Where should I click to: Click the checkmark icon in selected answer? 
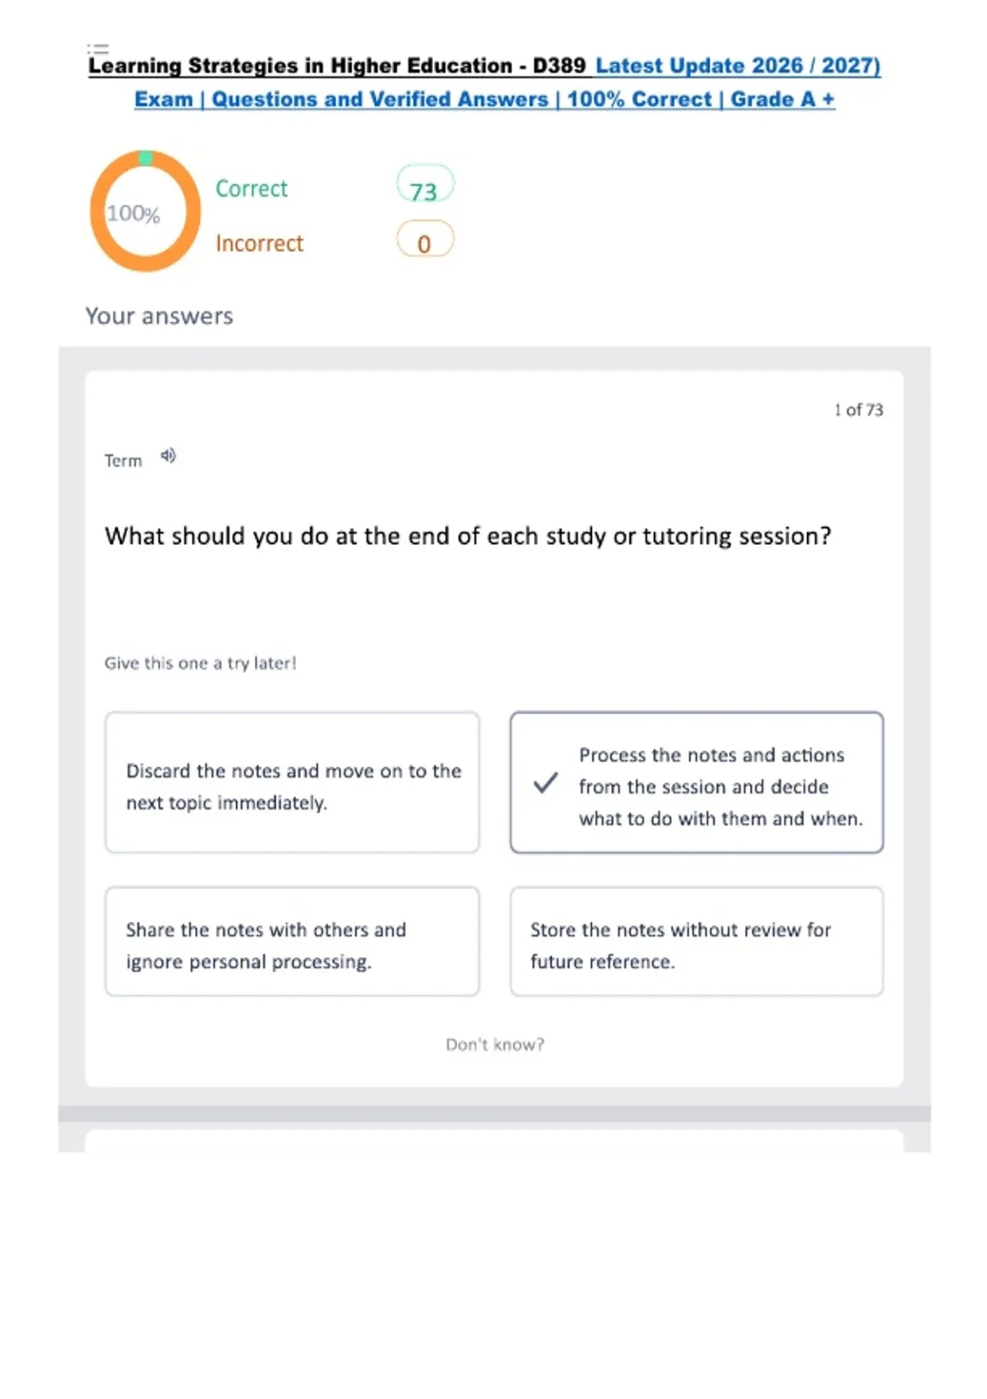[x=545, y=783]
